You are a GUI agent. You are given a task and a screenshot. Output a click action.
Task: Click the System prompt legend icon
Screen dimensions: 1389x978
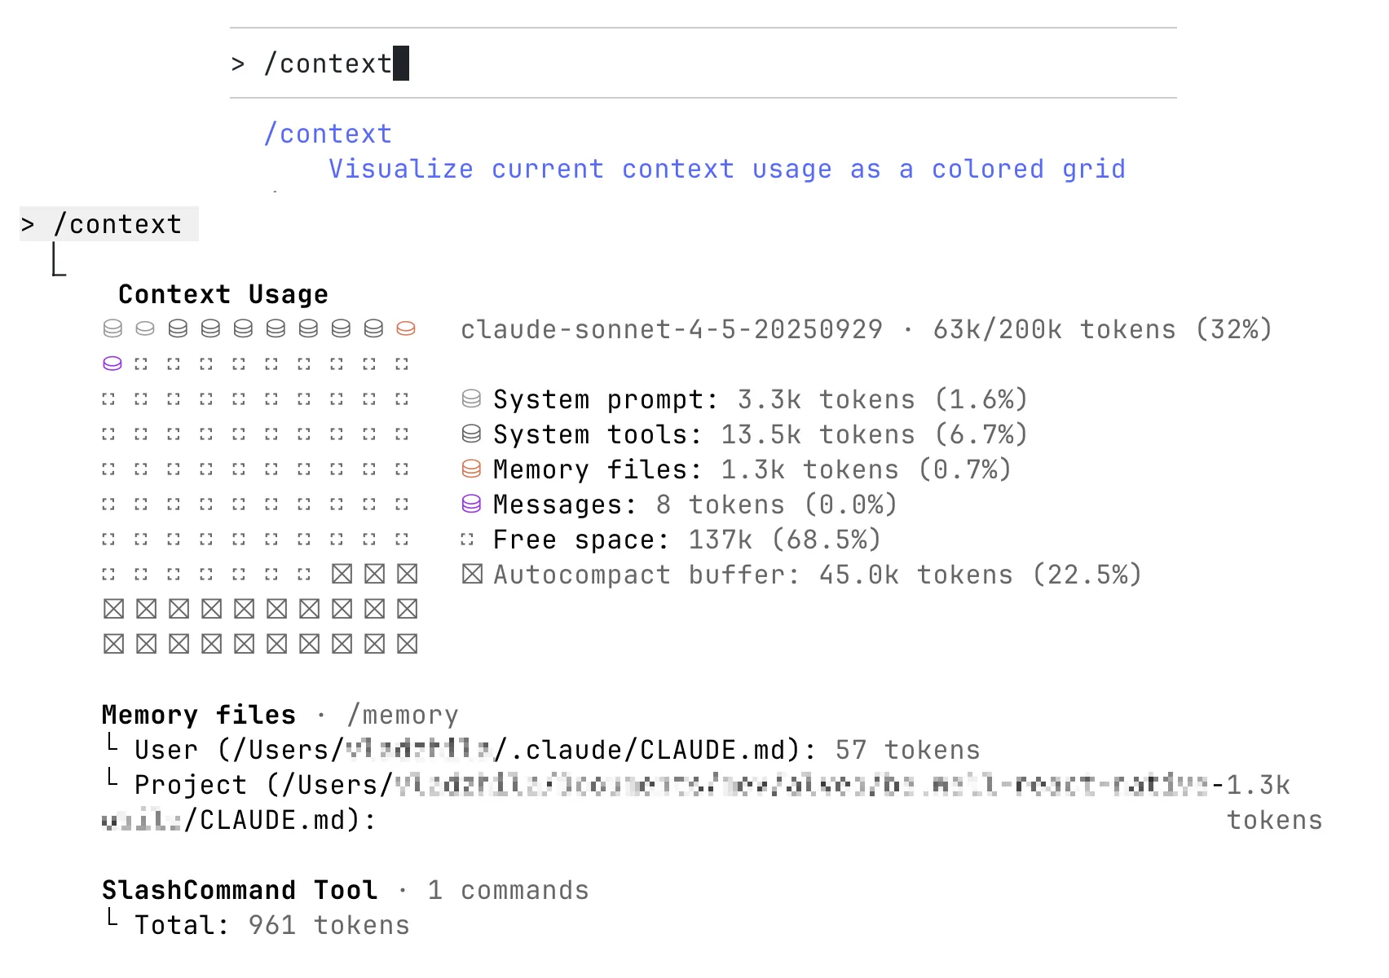click(x=471, y=399)
